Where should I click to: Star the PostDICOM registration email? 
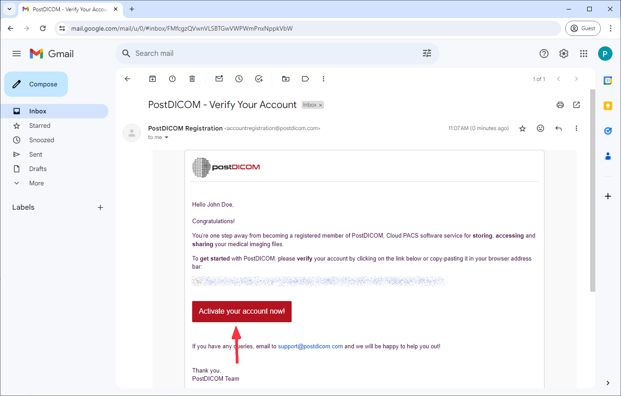click(x=522, y=128)
